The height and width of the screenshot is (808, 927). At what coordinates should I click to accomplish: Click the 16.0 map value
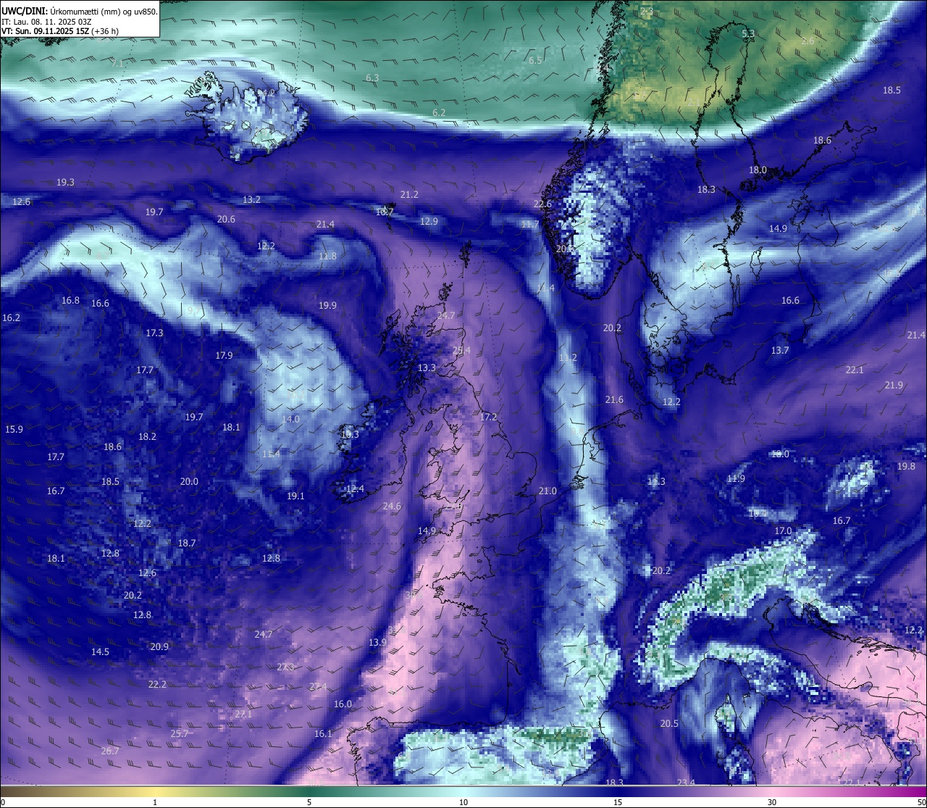pos(343,704)
